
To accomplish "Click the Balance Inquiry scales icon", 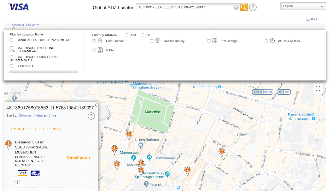I will 157,41.
